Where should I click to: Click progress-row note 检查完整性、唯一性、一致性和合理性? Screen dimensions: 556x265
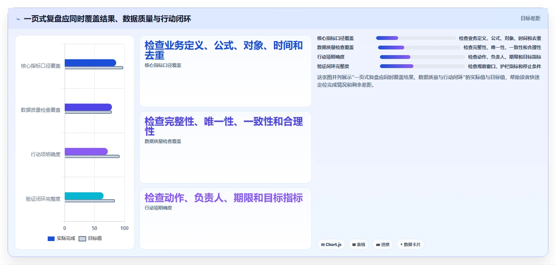tap(502, 48)
